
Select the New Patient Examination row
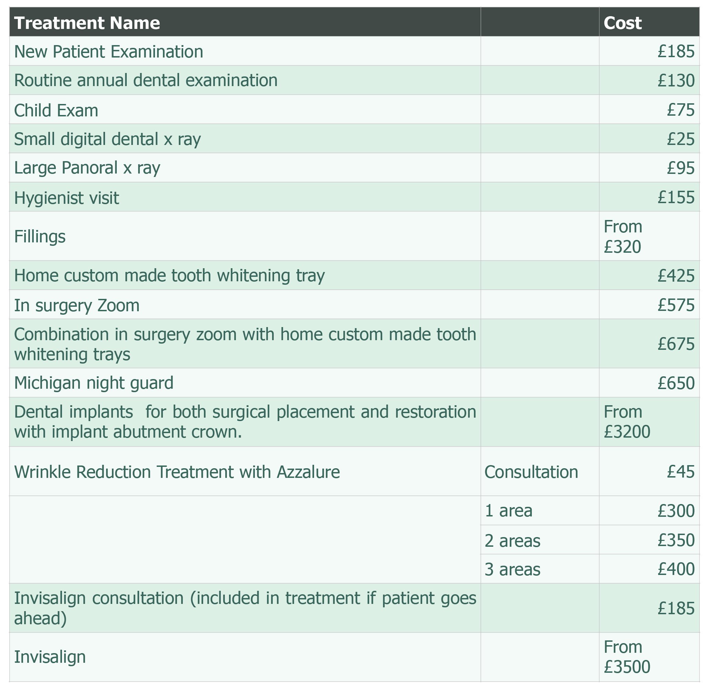354,51
